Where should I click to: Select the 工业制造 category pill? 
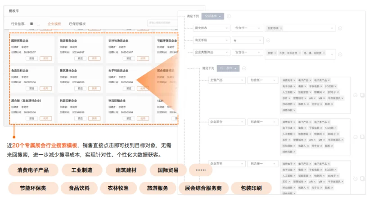pos(82,170)
